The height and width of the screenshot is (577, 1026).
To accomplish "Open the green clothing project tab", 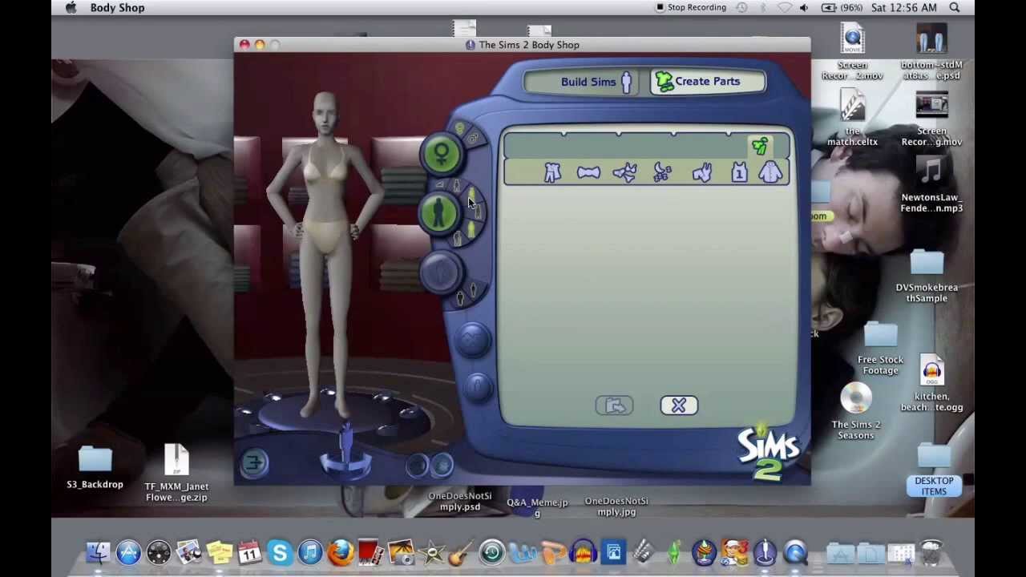I will [760, 146].
